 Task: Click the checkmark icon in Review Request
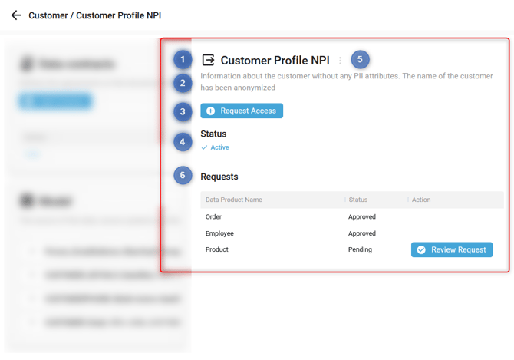click(421, 249)
